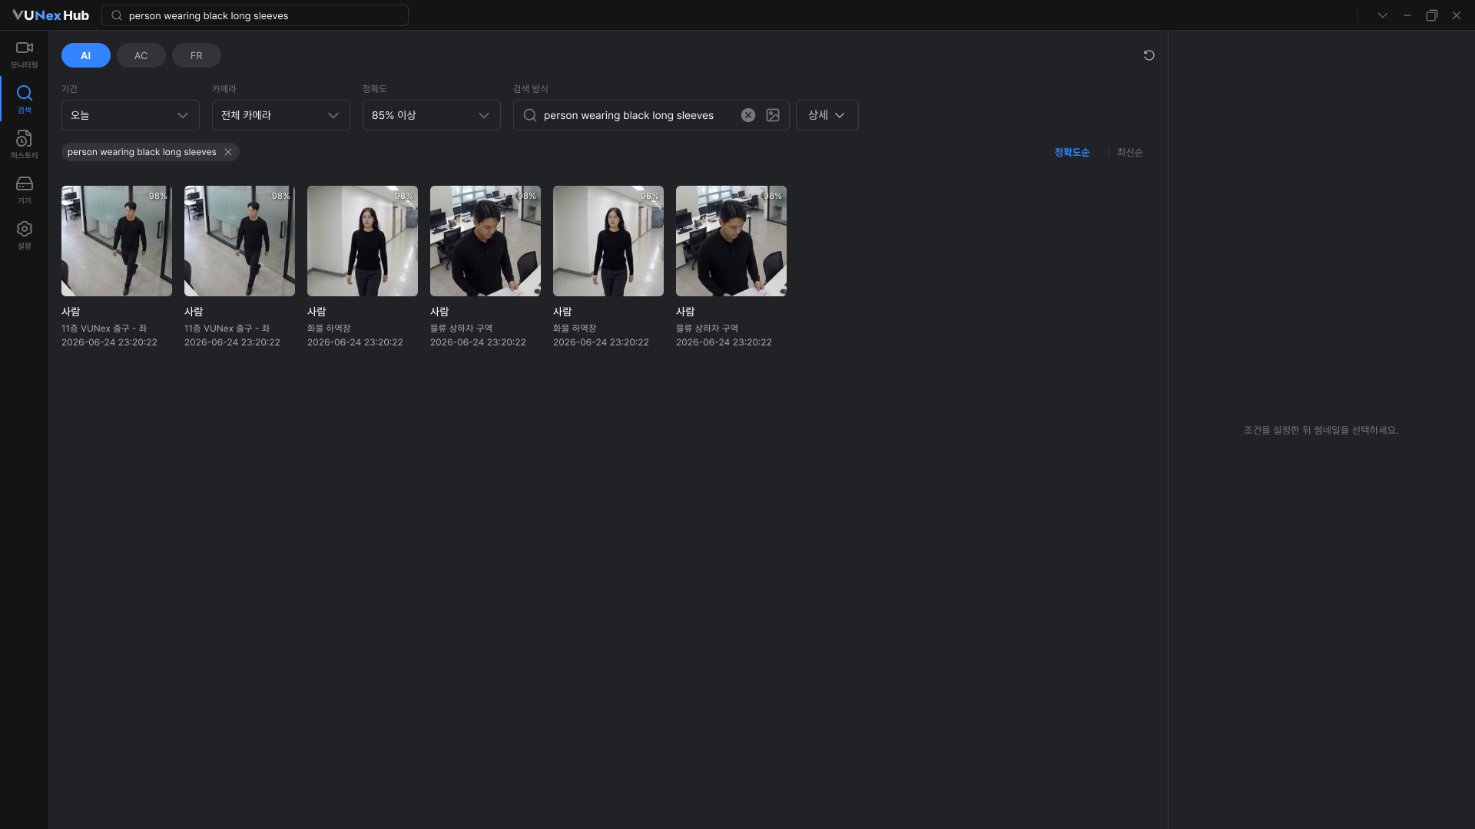Click the camera name under the third thumbnail
Screen dimensions: 1475x829
329,329
